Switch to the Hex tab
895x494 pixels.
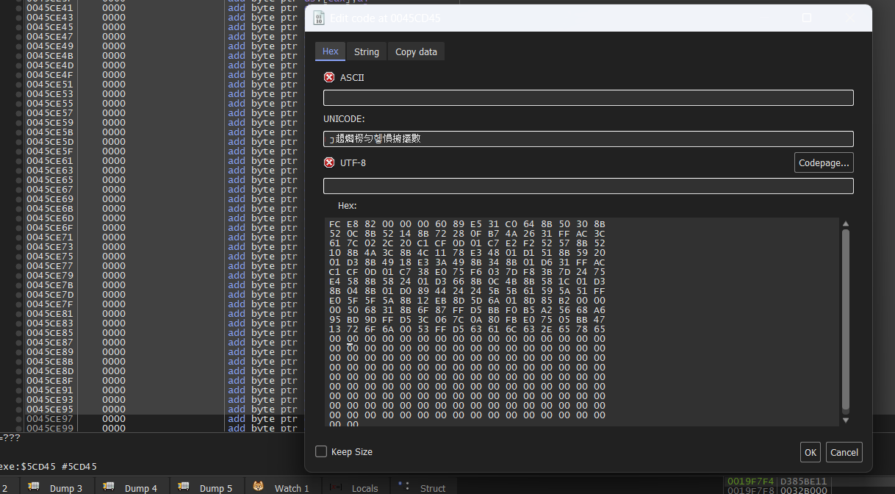[x=330, y=51]
